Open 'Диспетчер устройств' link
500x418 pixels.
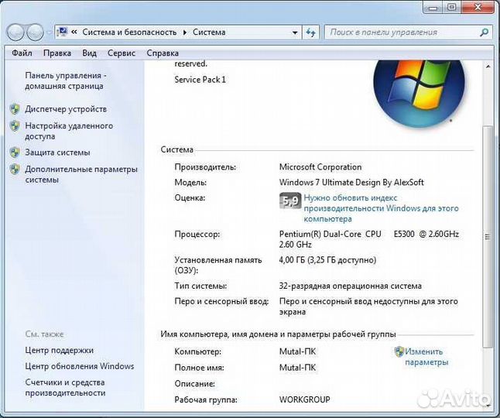[x=66, y=109]
